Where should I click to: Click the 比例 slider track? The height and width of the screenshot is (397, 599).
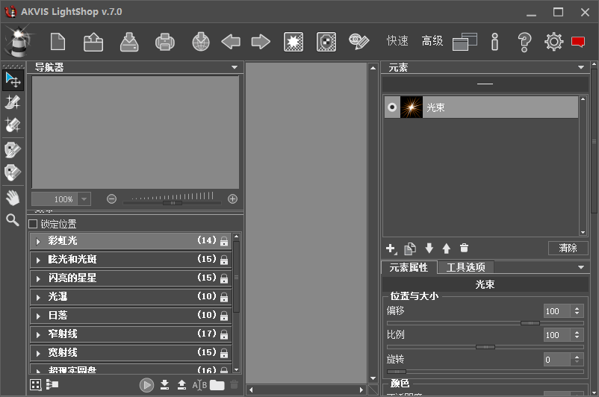point(485,347)
